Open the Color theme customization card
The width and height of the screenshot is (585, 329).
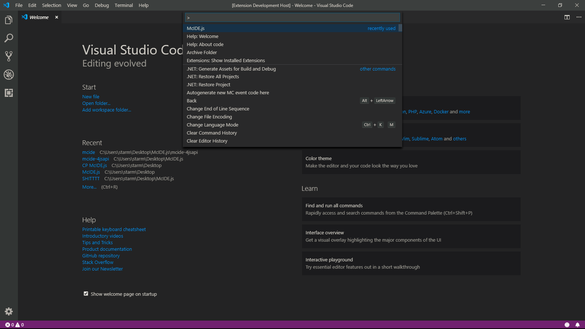(x=411, y=162)
